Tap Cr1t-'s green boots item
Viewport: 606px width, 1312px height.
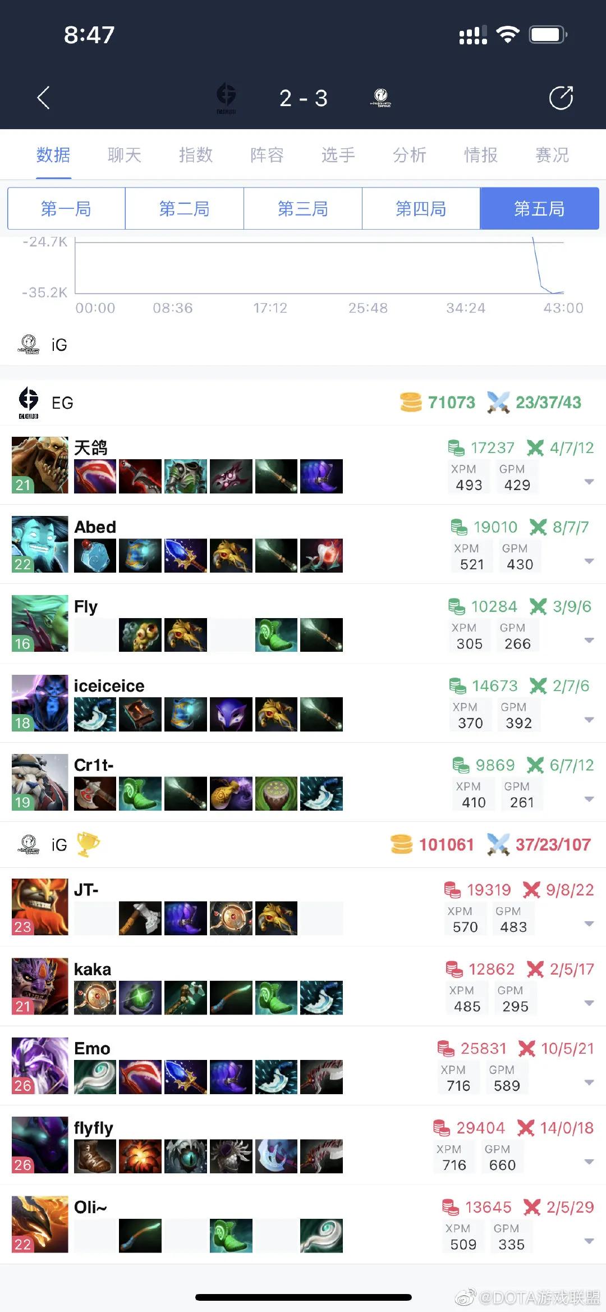140,793
